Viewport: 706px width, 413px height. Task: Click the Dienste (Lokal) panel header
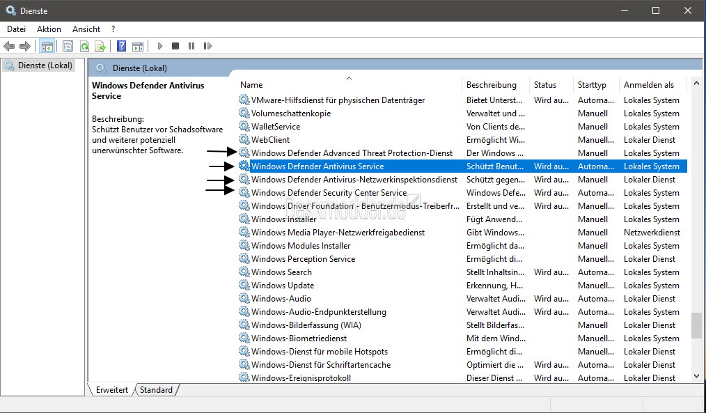395,68
